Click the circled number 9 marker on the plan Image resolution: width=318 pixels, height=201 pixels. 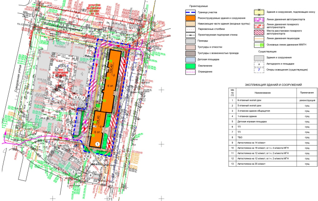(144, 11)
